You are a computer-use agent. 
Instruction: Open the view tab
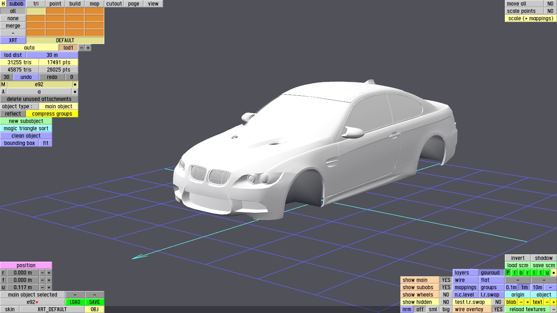[153, 4]
